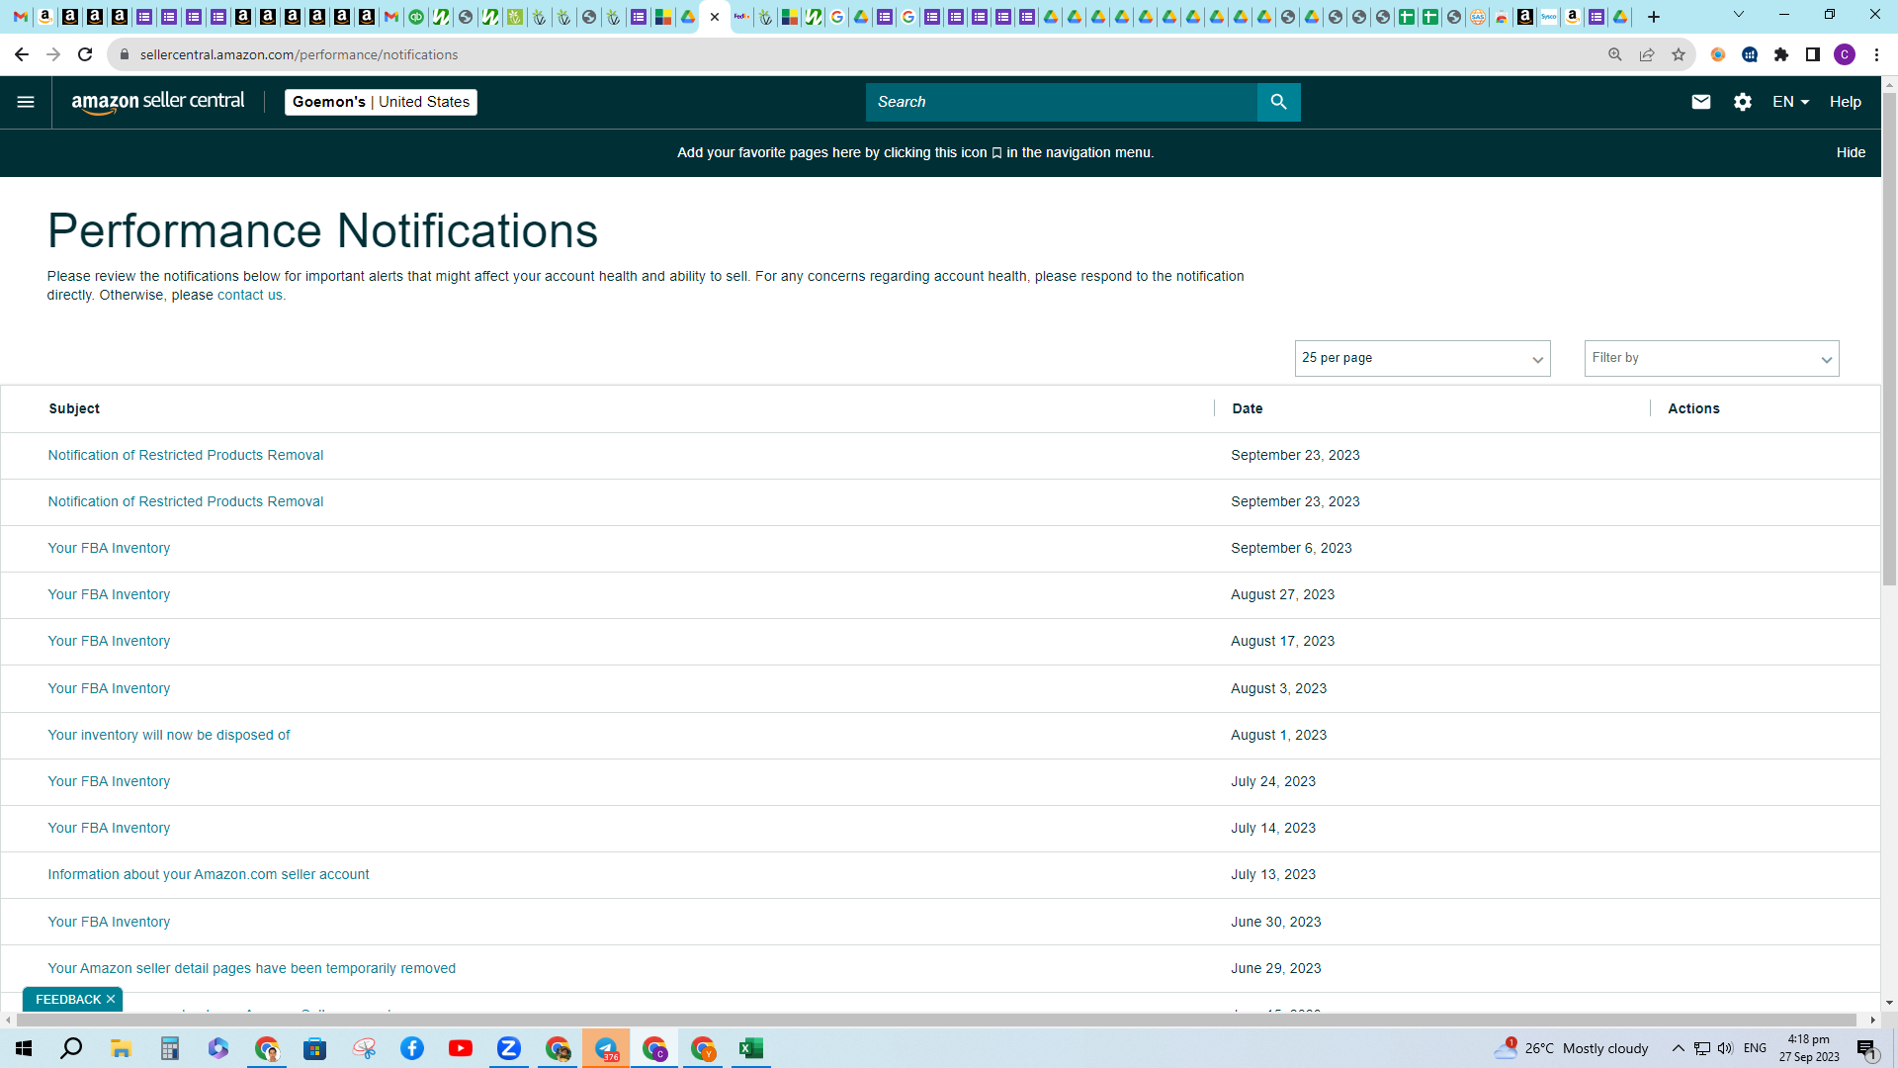The height and width of the screenshot is (1068, 1898).
Task: Open Calculator from taskbar
Action: coord(170,1048)
